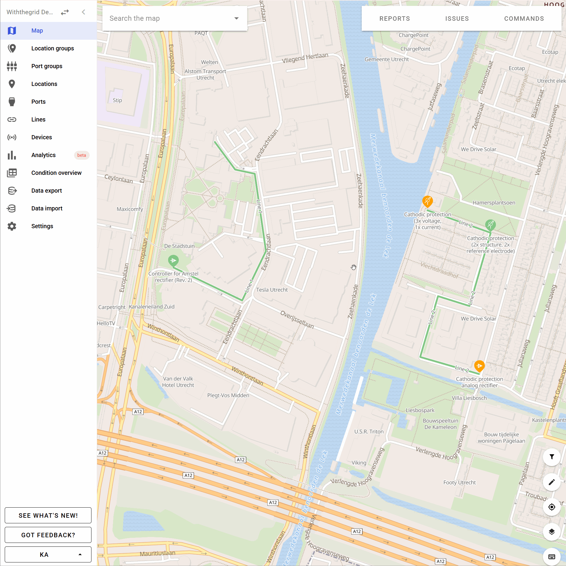Select the orange Cathodic protection 3x voltage marker

click(x=427, y=201)
